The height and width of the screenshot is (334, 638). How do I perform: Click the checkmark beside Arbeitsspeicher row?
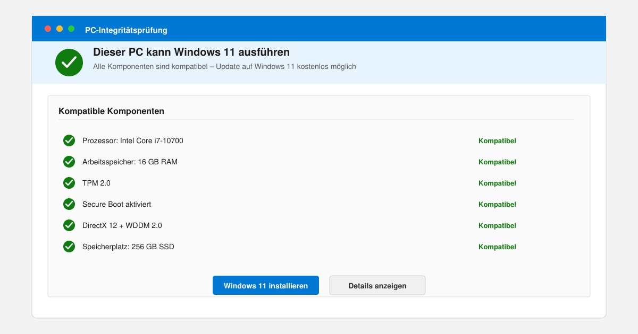(x=69, y=162)
